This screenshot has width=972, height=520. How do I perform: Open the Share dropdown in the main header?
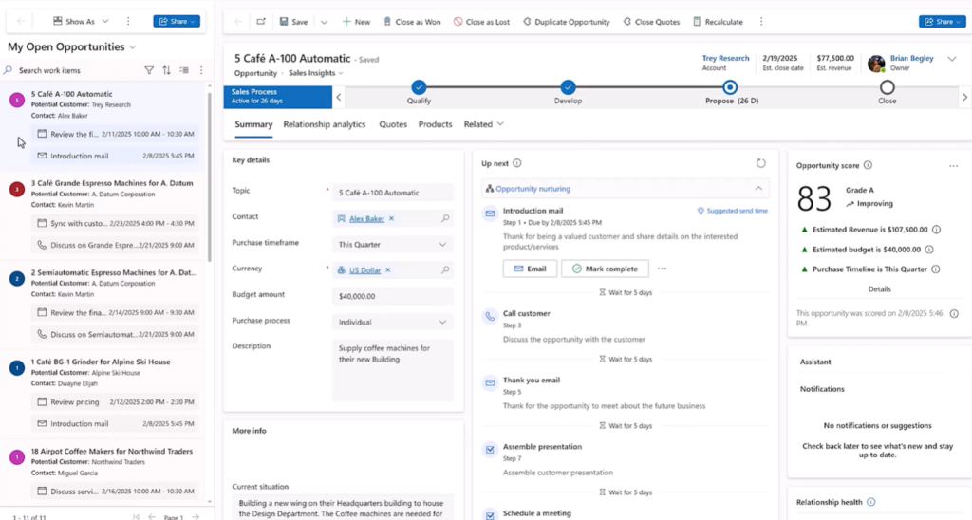point(942,22)
